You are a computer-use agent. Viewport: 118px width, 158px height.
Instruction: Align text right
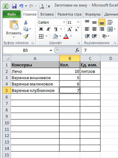click(102, 29)
